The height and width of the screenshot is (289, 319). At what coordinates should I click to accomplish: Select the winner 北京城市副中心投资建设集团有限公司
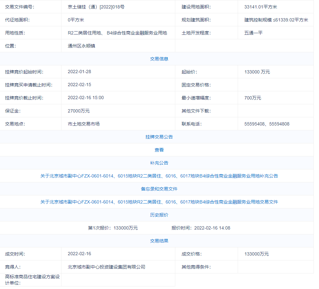106,267
